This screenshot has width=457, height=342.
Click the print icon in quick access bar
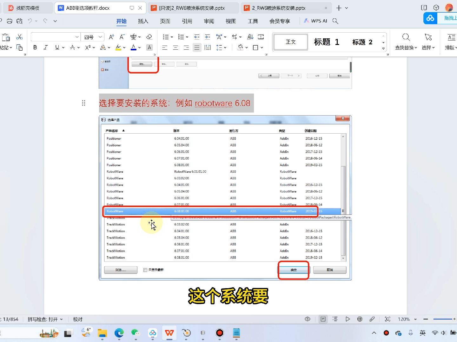pos(10,21)
